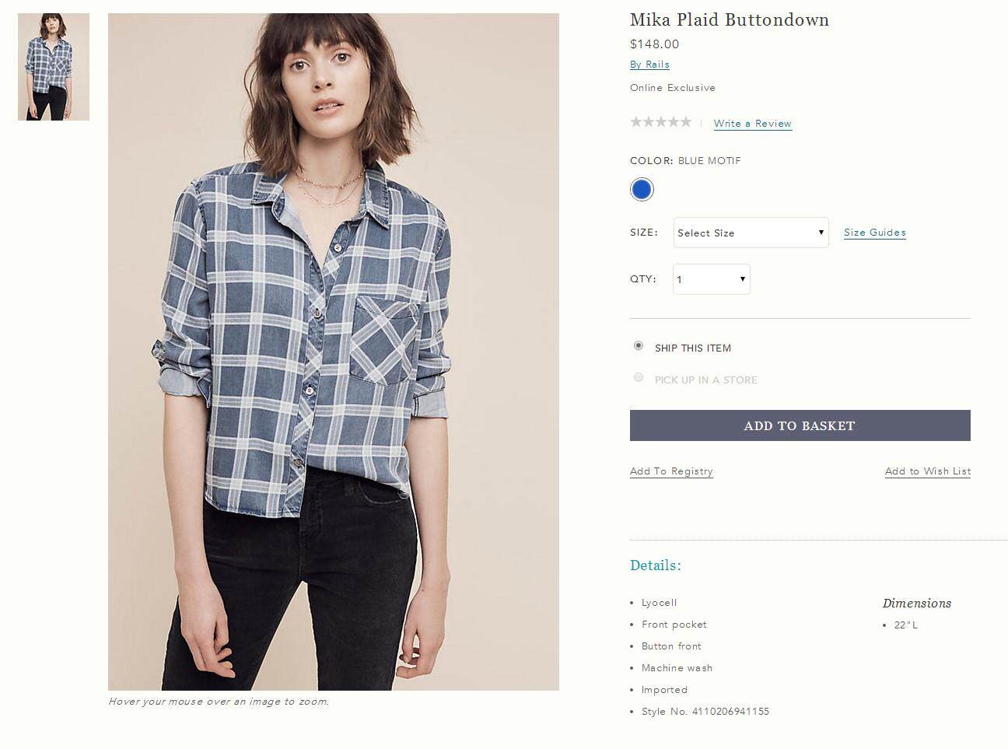Viewport: 1008px width, 749px height.
Task: Click the Details section heading
Action: point(656,565)
